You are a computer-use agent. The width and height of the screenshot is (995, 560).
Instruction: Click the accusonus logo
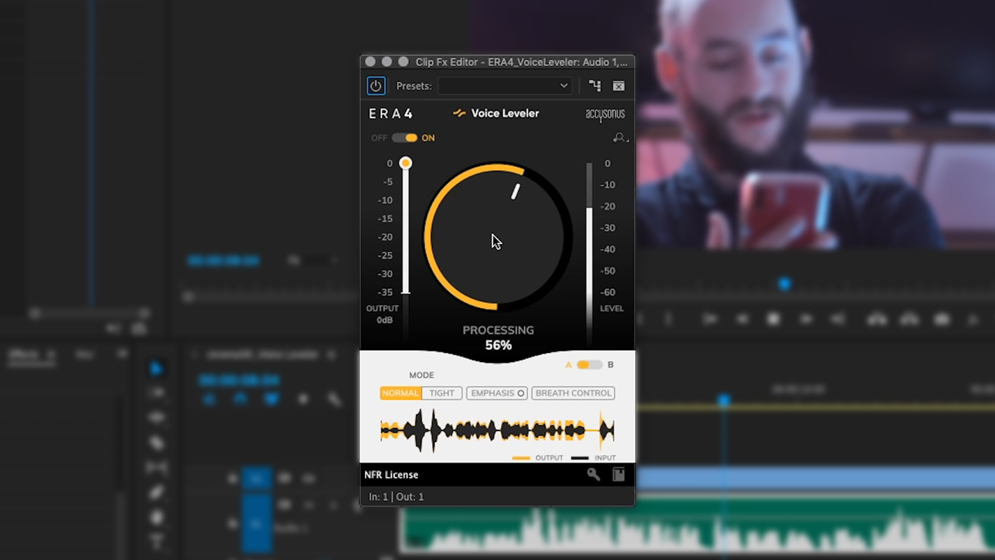coord(605,114)
